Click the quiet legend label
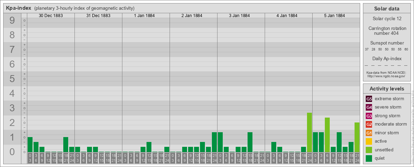 point(380,158)
